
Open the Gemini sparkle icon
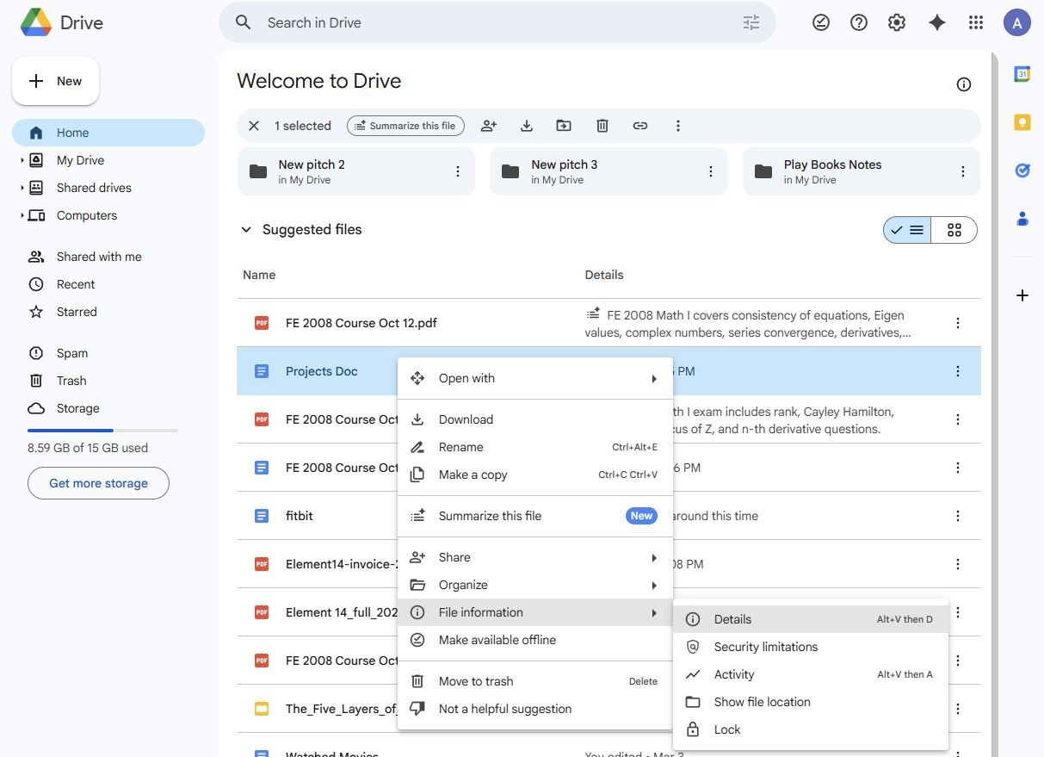937,23
